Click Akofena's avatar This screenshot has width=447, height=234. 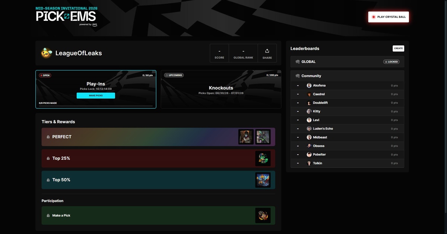tap(309, 85)
